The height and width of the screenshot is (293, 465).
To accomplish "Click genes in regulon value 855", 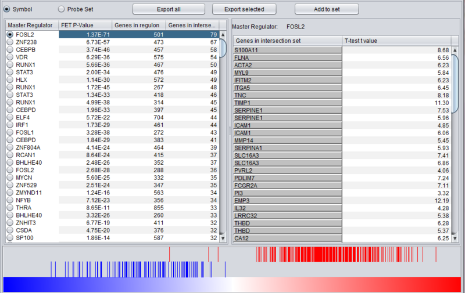I will 139,208.
